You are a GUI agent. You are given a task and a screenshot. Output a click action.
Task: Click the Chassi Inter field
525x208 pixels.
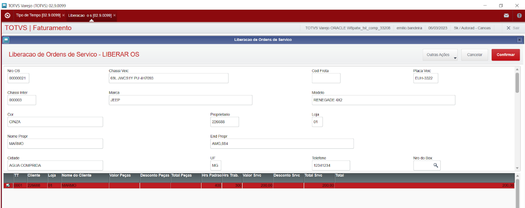click(x=22, y=100)
